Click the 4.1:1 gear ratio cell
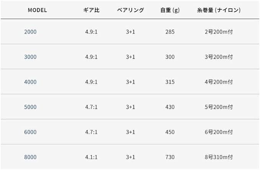 click(91, 157)
